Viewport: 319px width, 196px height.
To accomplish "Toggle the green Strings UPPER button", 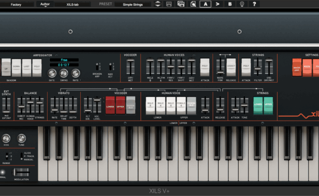I will click(268, 106).
